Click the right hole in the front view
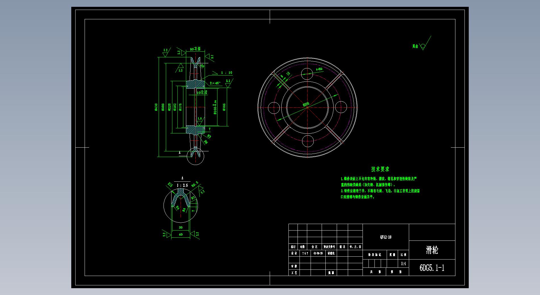Image resolution: width=540 pixels, height=295 pixels. 341,107
